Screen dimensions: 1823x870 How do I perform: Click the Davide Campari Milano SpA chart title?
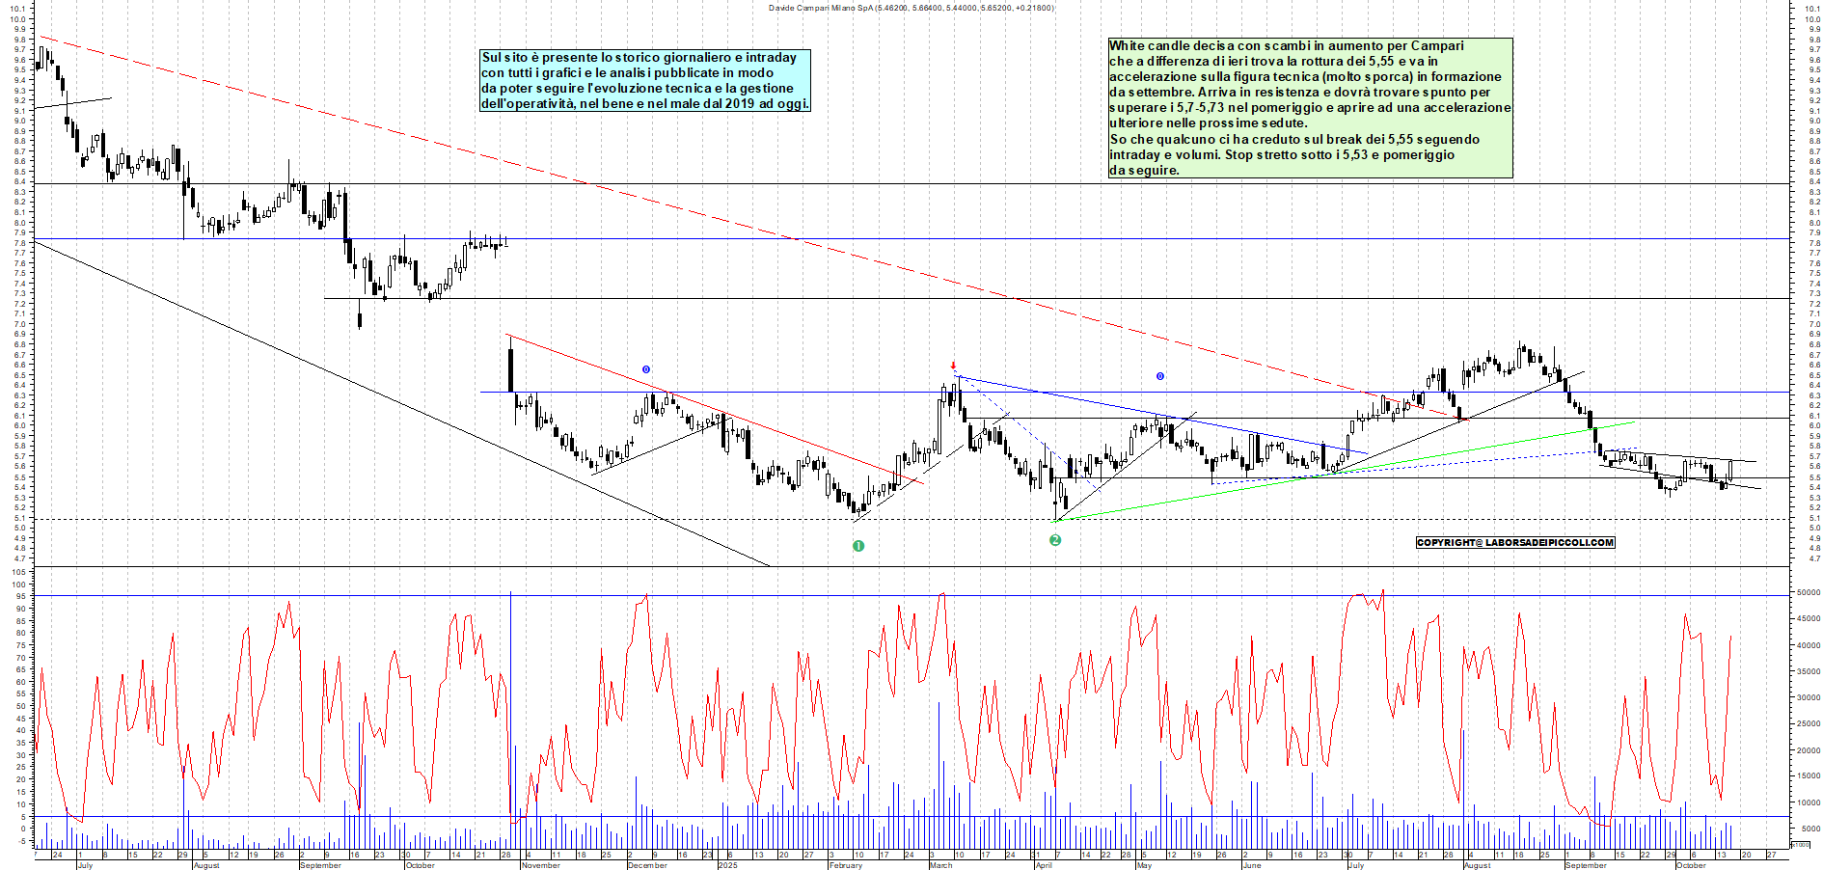(911, 8)
